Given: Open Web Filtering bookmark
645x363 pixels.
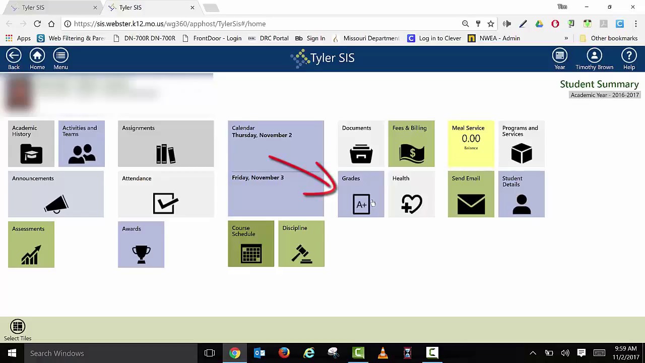Looking at the screenshot, I should click(x=71, y=38).
